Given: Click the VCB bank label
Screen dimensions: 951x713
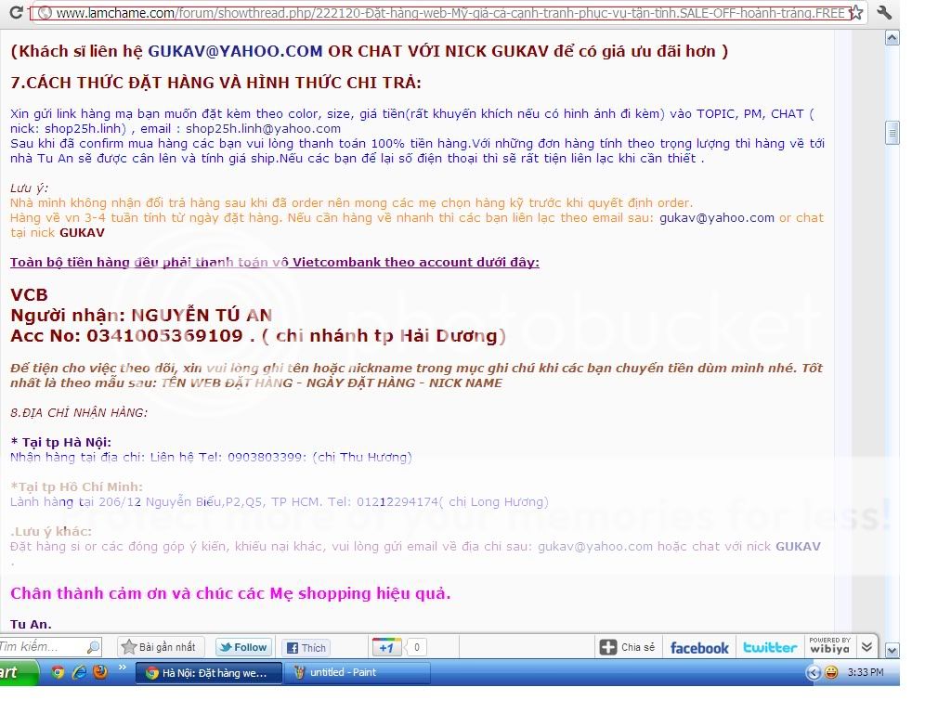Looking at the screenshot, I should pos(29,294).
